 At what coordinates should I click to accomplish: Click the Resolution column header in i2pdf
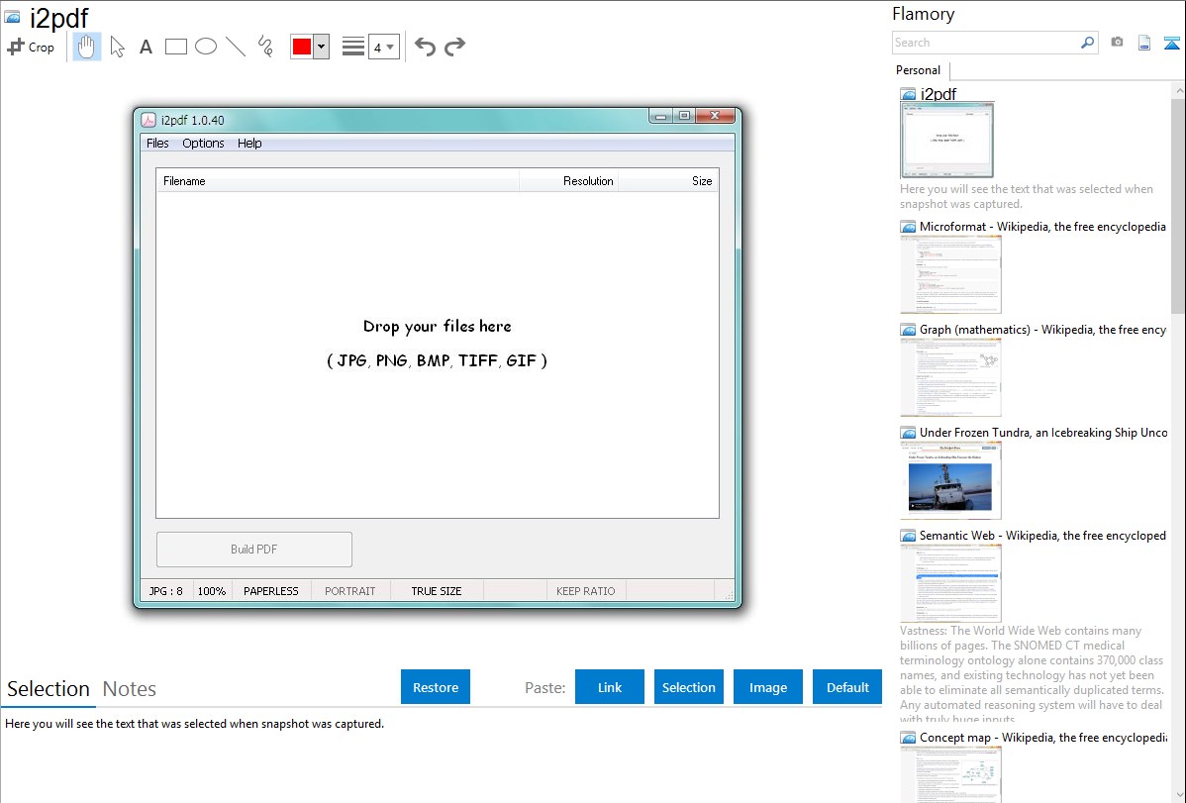(x=569, y=181)
